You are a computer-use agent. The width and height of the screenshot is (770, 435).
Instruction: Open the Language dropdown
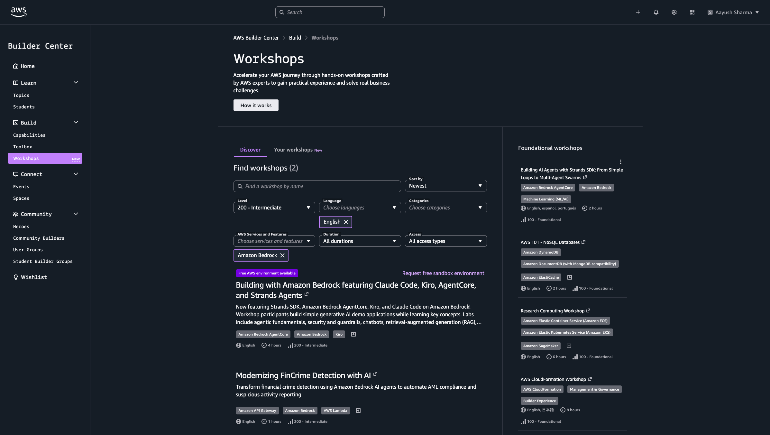[360, 208]
